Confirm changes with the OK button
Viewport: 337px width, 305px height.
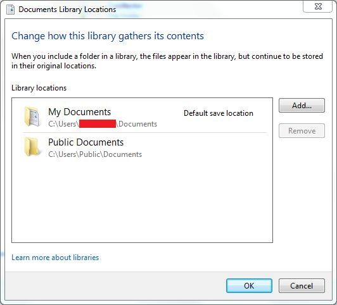click(x=249, y=285)
